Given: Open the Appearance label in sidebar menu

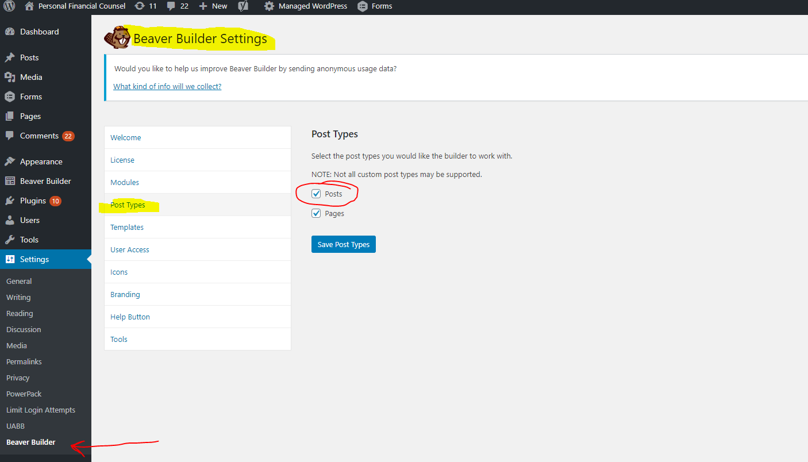Looking at the screenshot, I should (x=41, y=161).
